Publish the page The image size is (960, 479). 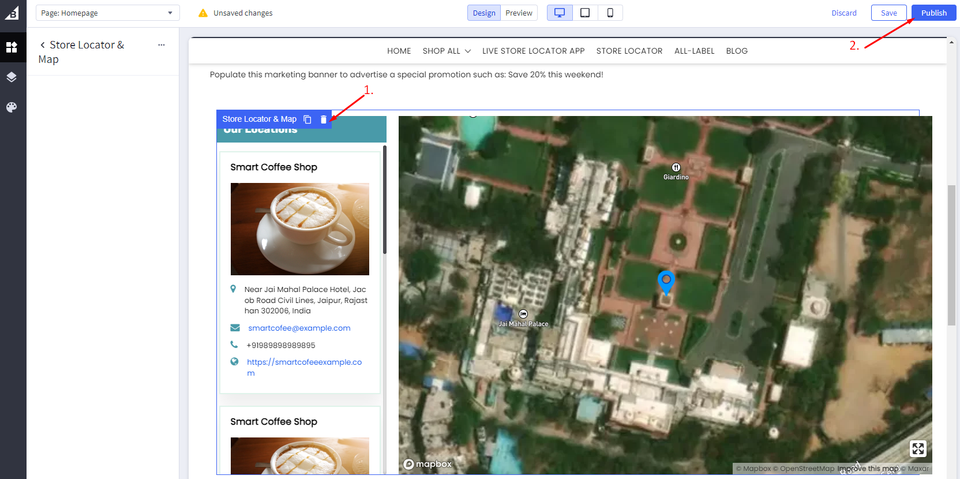point(933,13)
